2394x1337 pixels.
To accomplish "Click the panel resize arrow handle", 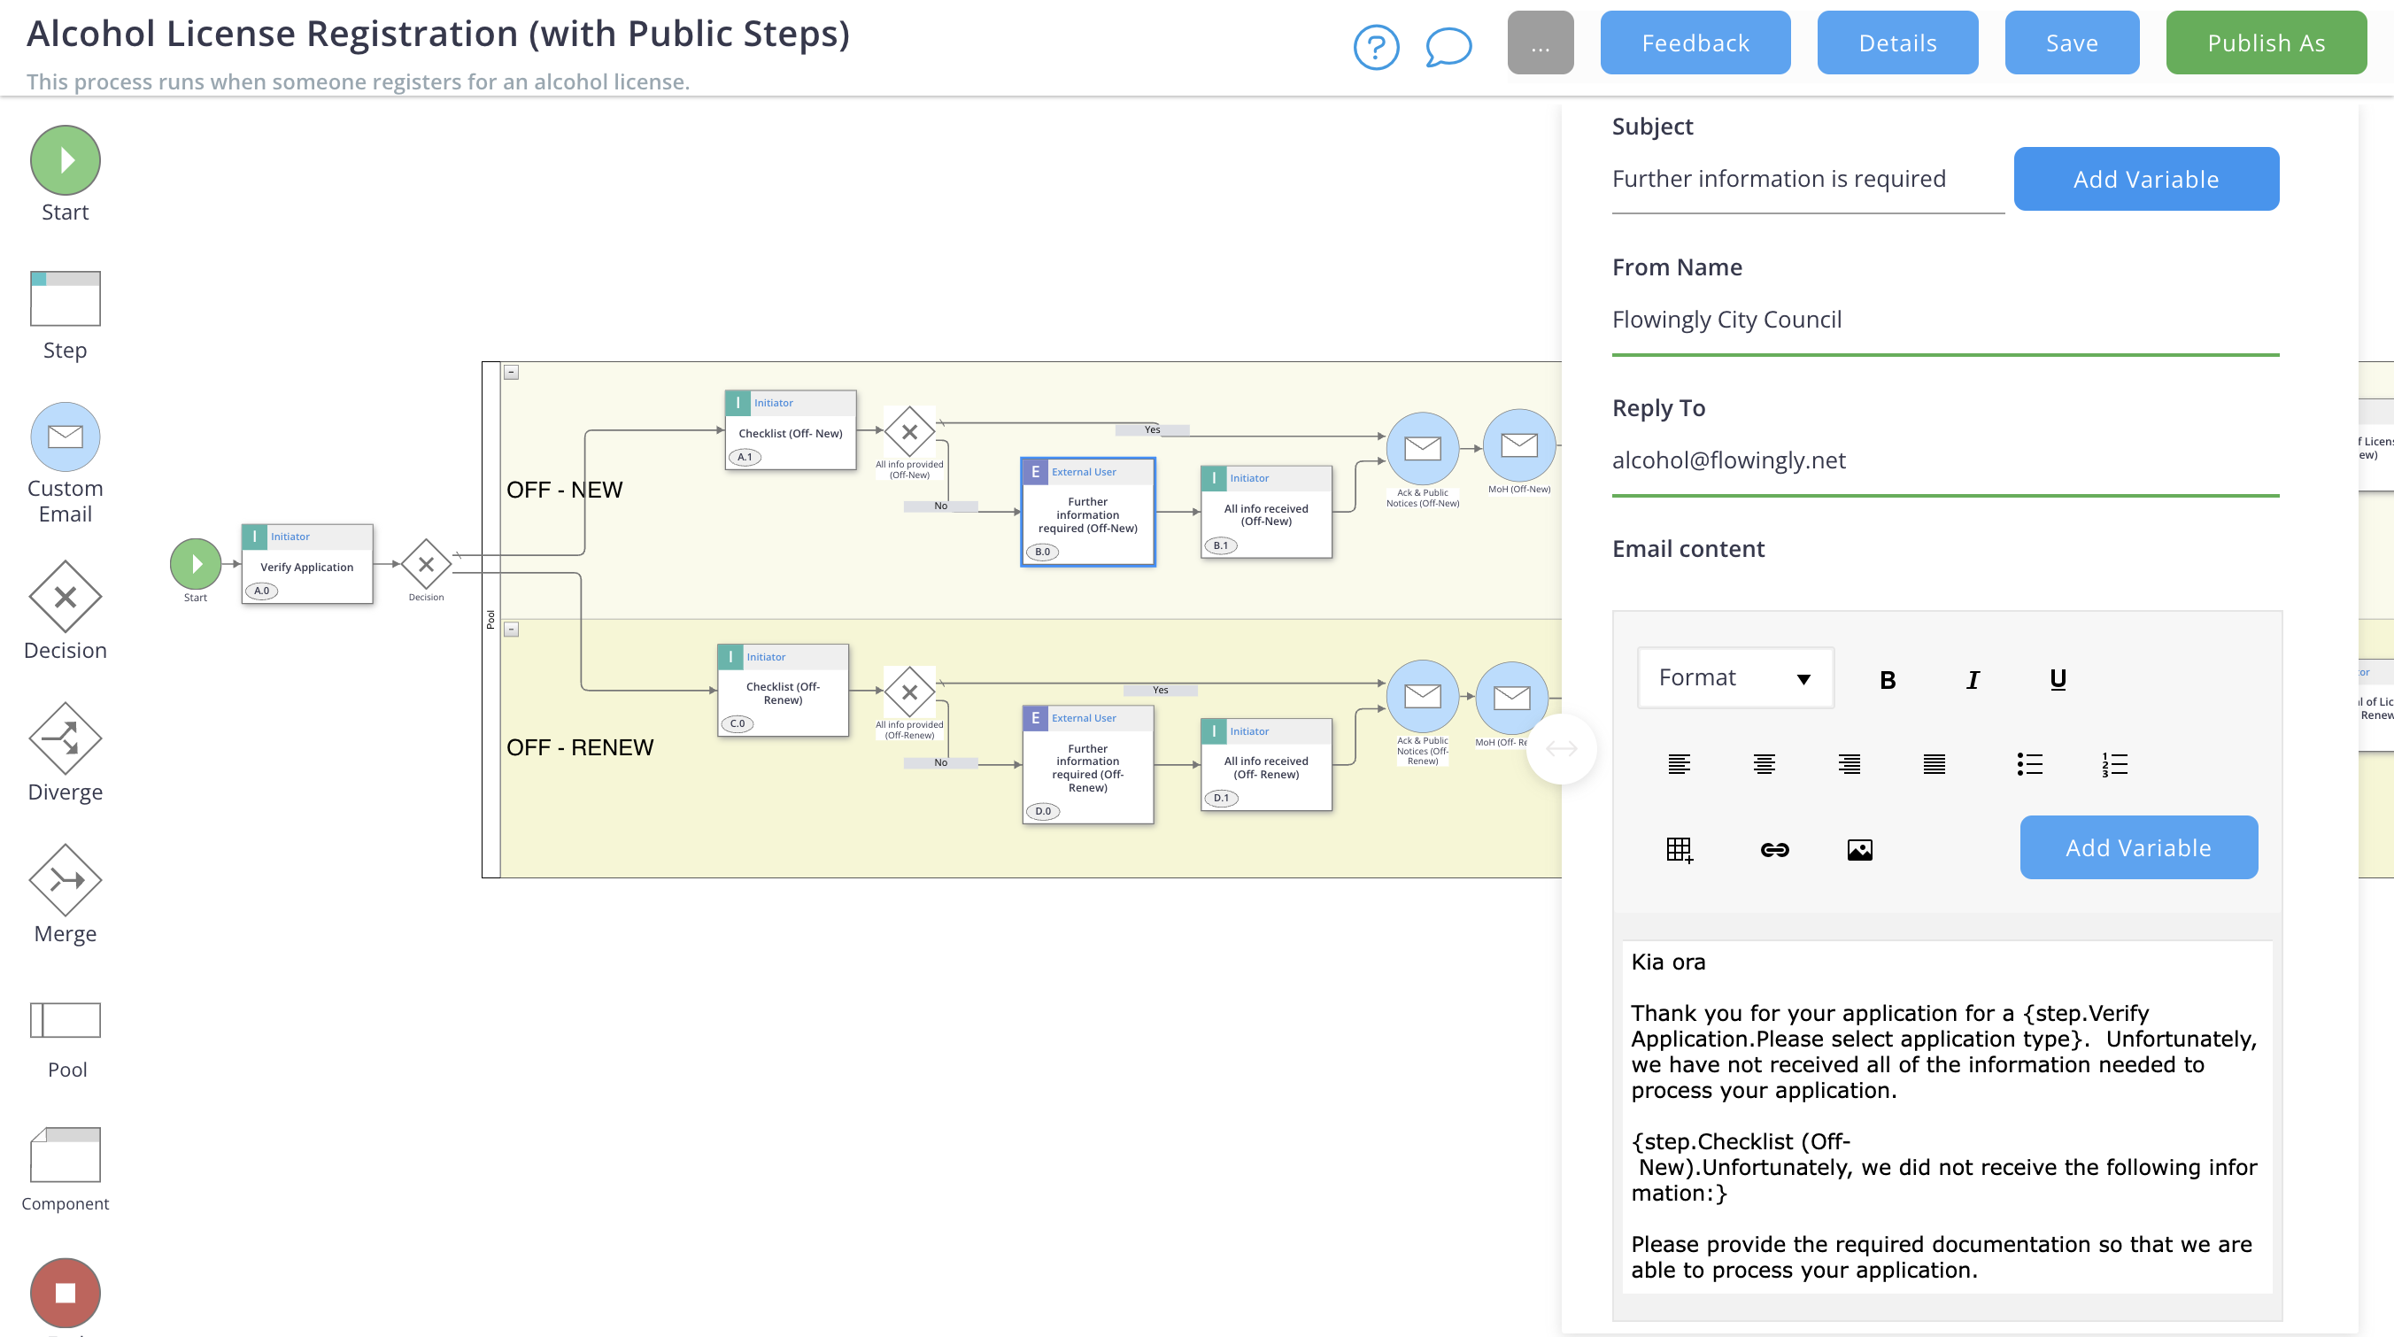I will 1561,749.
